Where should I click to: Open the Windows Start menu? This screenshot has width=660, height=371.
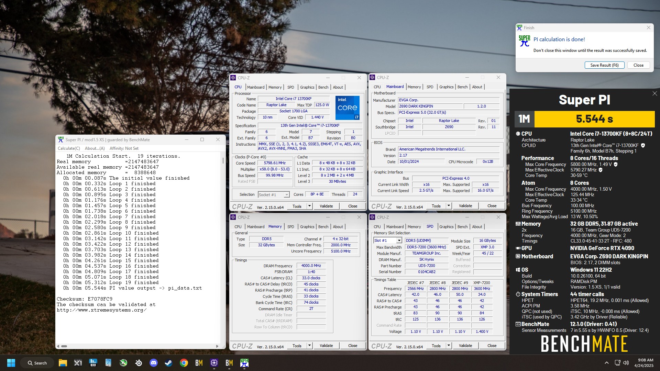(x=11, y=363)
